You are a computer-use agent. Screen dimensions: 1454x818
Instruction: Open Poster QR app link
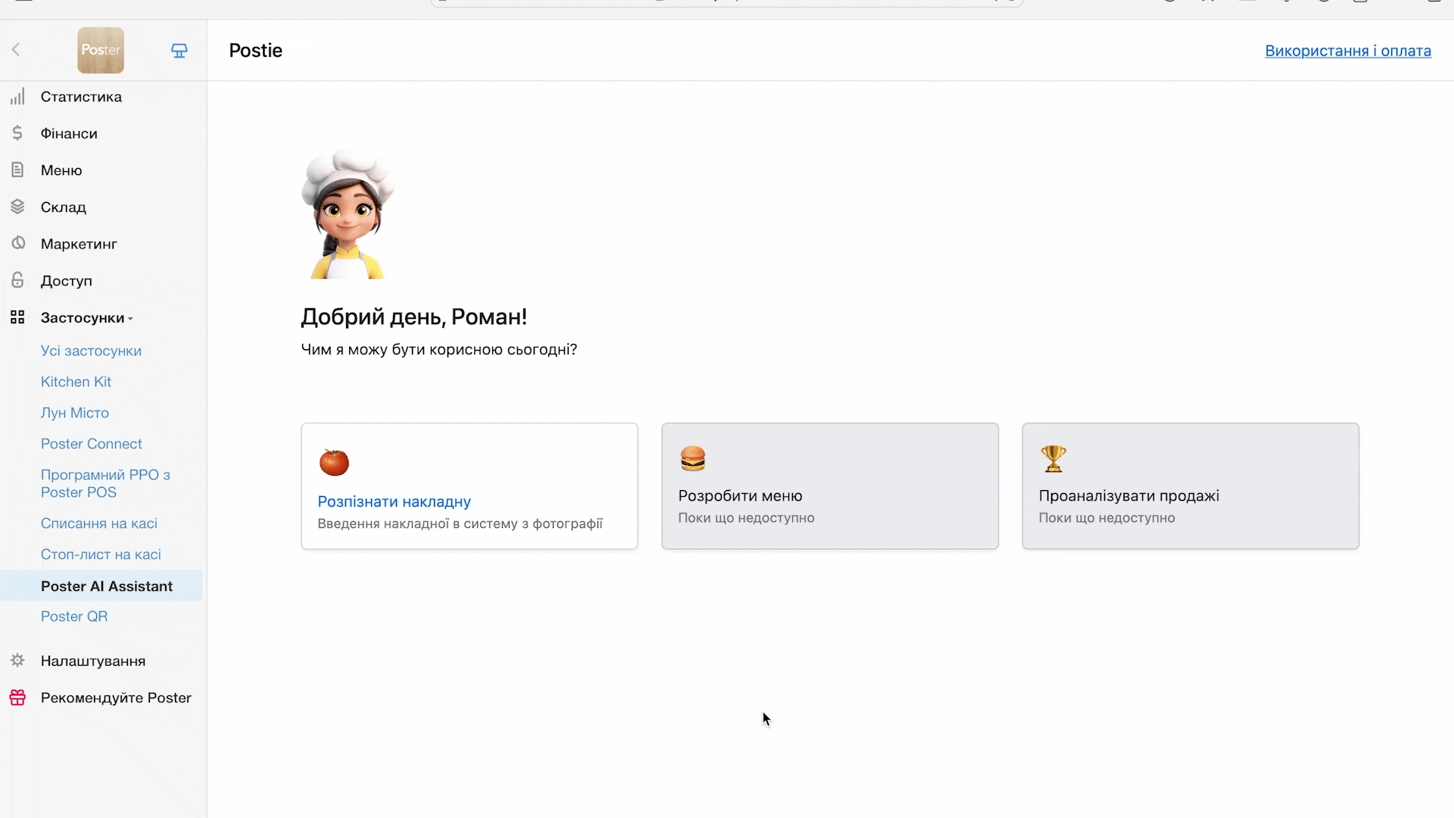[74, 617]
